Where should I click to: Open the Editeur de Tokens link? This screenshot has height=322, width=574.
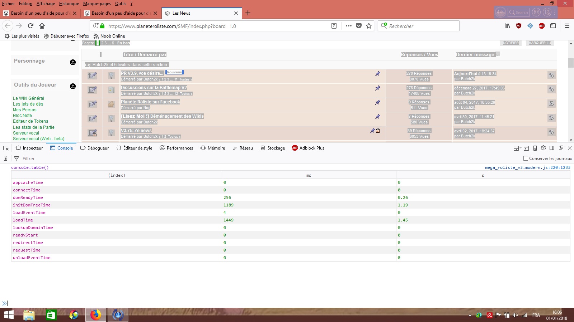point(30,121)
